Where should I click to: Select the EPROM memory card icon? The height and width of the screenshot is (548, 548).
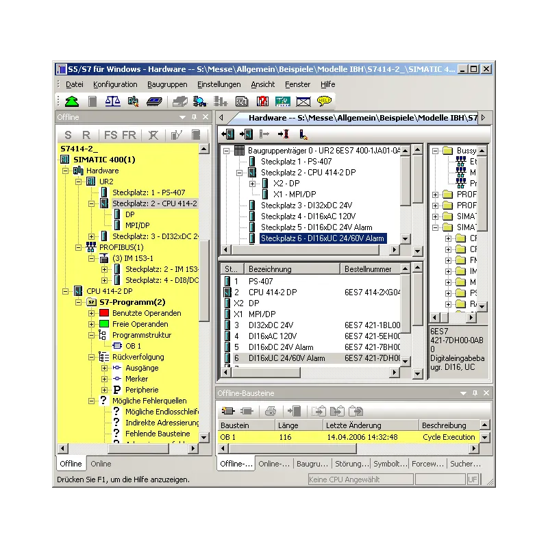tap(155, 101)
